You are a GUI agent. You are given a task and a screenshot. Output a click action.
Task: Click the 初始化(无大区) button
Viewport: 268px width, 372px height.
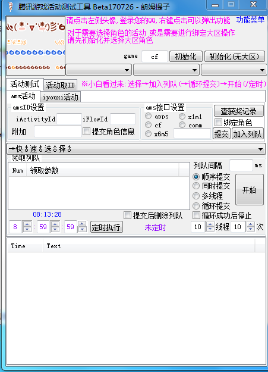(x=234, y=57)
